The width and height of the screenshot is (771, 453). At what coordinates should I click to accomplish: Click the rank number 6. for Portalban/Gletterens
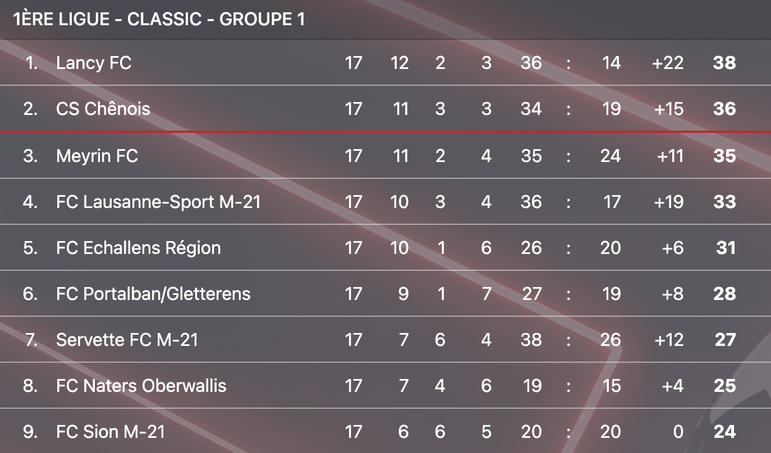coord(30,293)
